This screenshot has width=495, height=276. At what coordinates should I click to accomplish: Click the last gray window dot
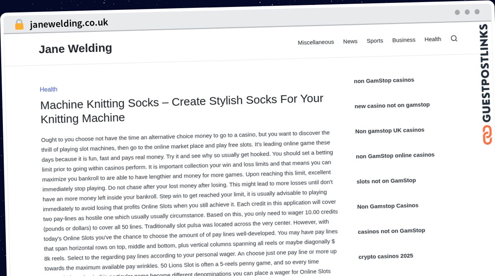(477, 12)
